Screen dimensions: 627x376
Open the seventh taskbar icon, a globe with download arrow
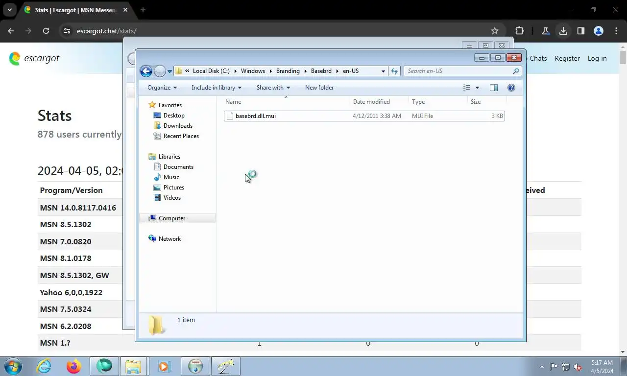(195, 366)
